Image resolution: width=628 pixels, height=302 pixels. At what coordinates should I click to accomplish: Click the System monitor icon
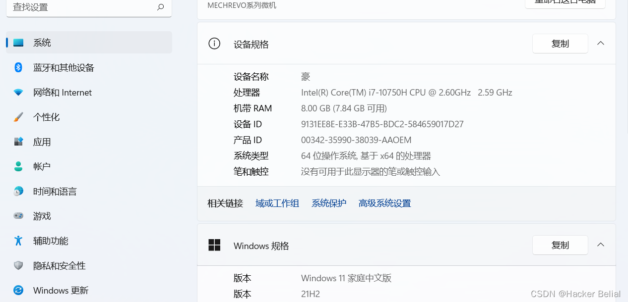click(18, 43)
